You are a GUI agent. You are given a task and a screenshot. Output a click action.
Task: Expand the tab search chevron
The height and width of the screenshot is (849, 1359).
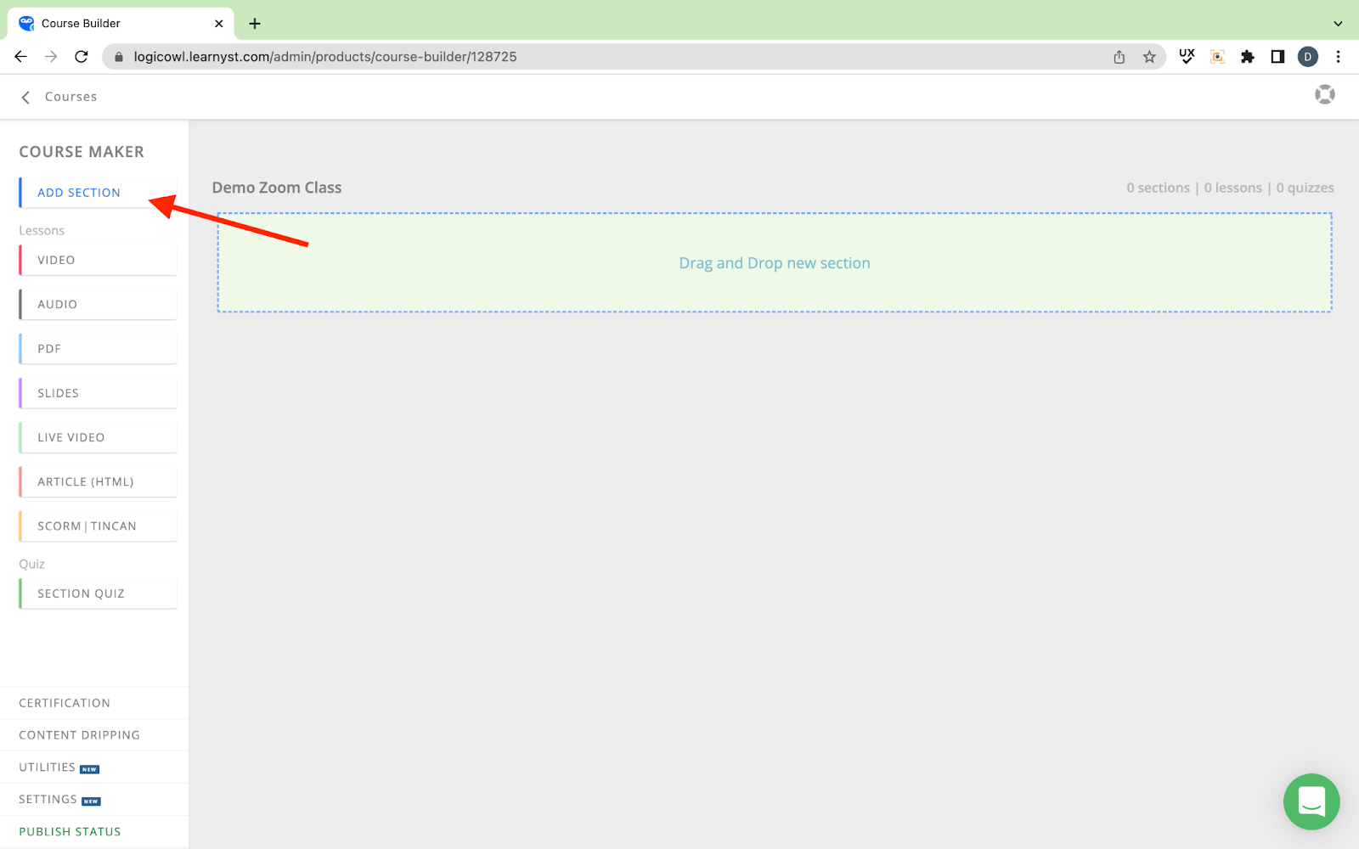pos(1338,24)
